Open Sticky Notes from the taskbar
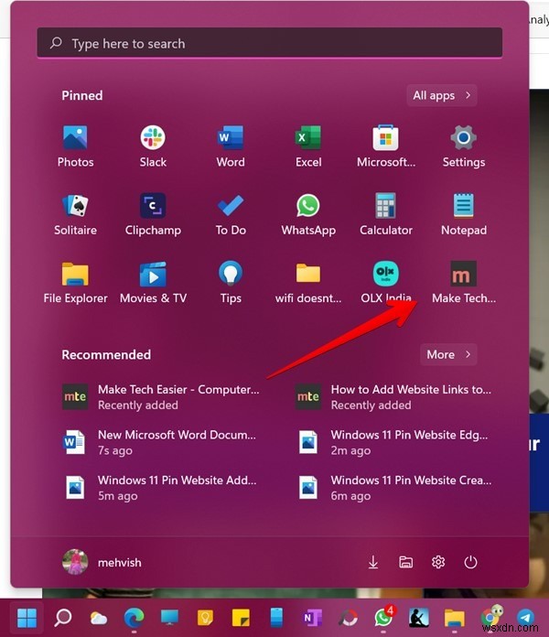 click(x=241, y=618)
